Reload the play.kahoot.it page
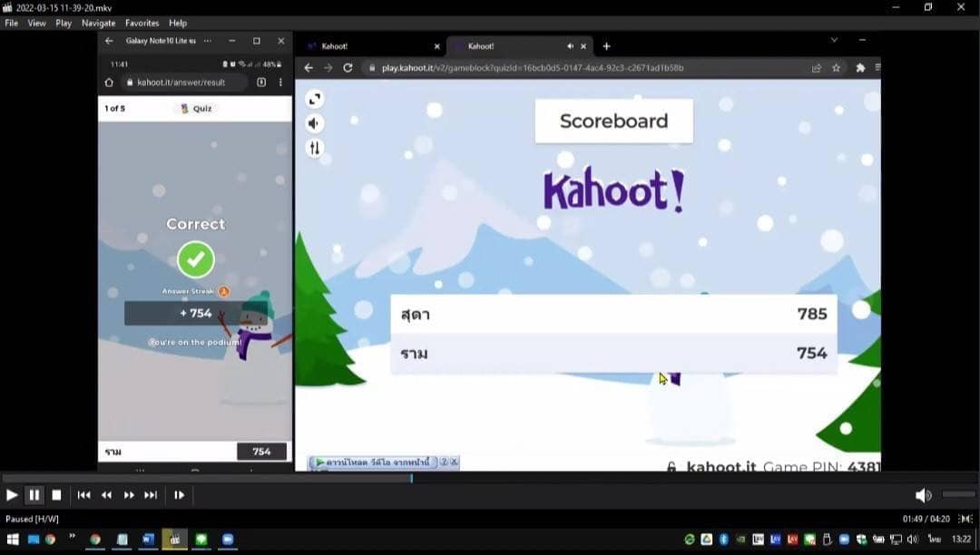The height and width of the screenshot is (555, 980). point(348,67)
